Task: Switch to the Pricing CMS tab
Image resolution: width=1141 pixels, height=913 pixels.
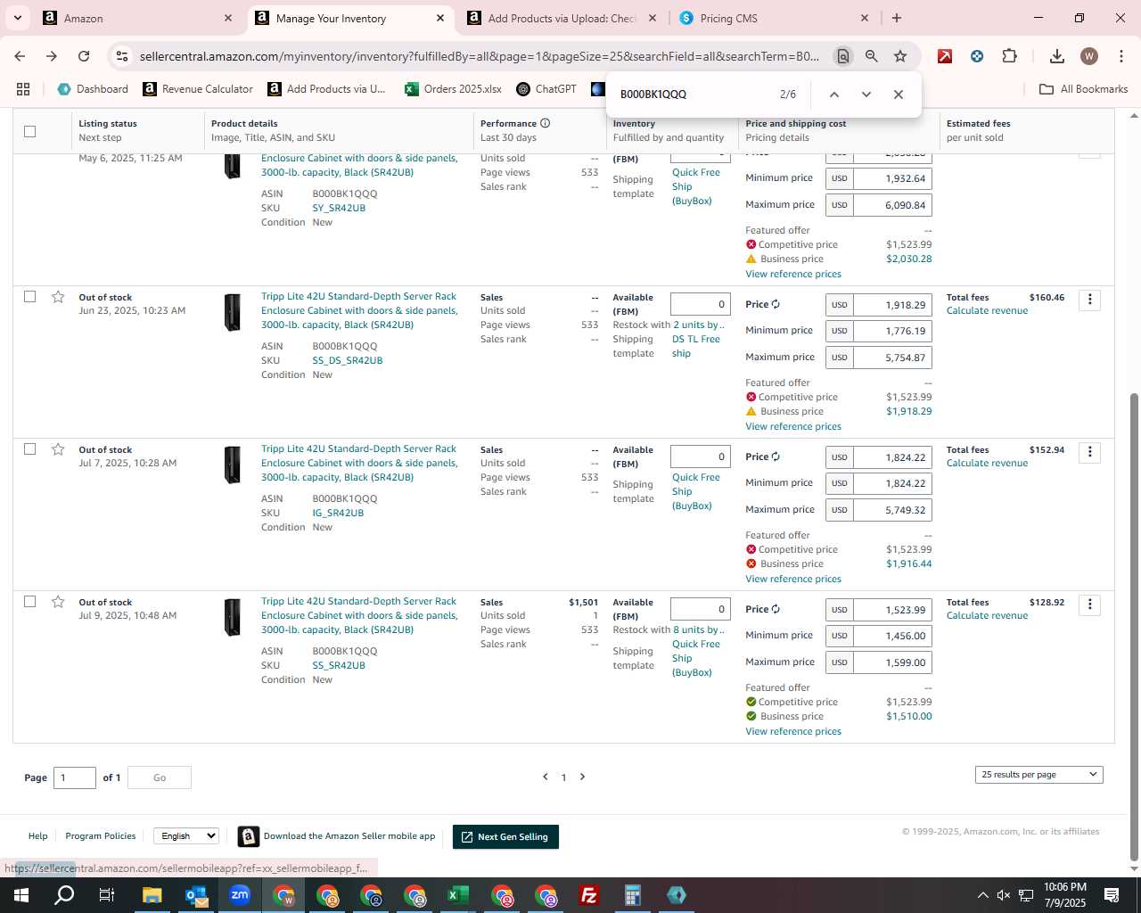Action: [773, 18]
